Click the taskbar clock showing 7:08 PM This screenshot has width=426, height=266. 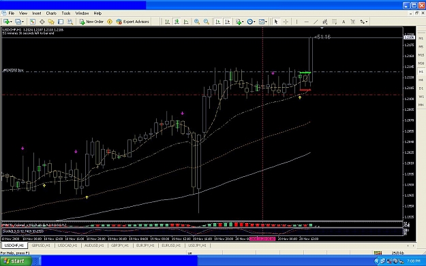414,261
